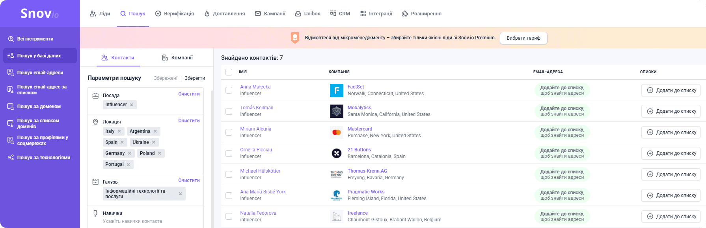Open Пошук за списком доменів
706x228 pixels.
coord(39,123)
